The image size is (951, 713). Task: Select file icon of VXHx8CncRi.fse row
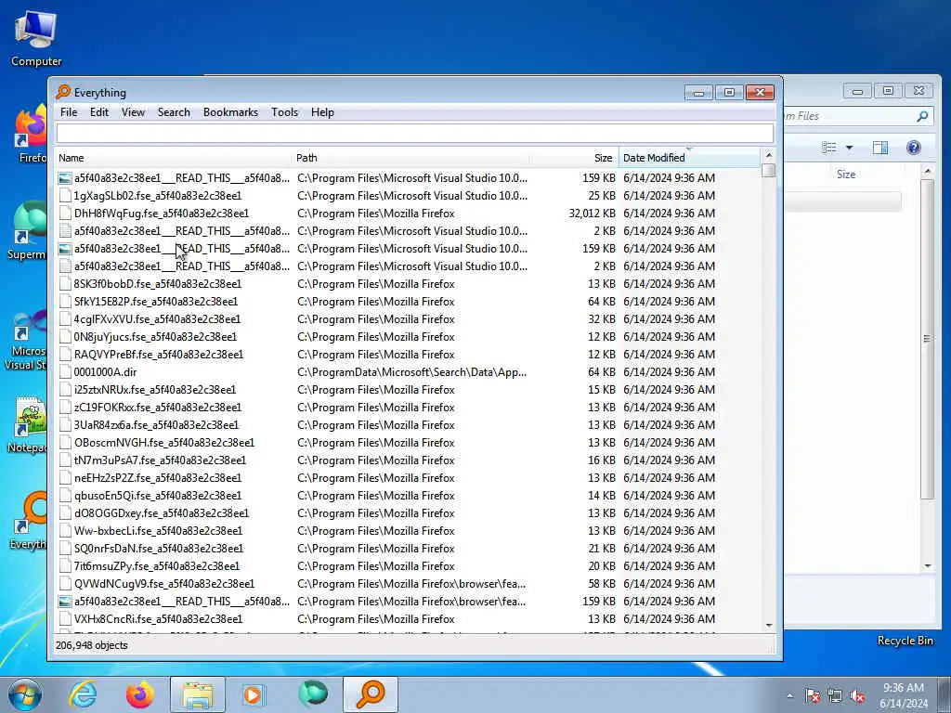65,619
